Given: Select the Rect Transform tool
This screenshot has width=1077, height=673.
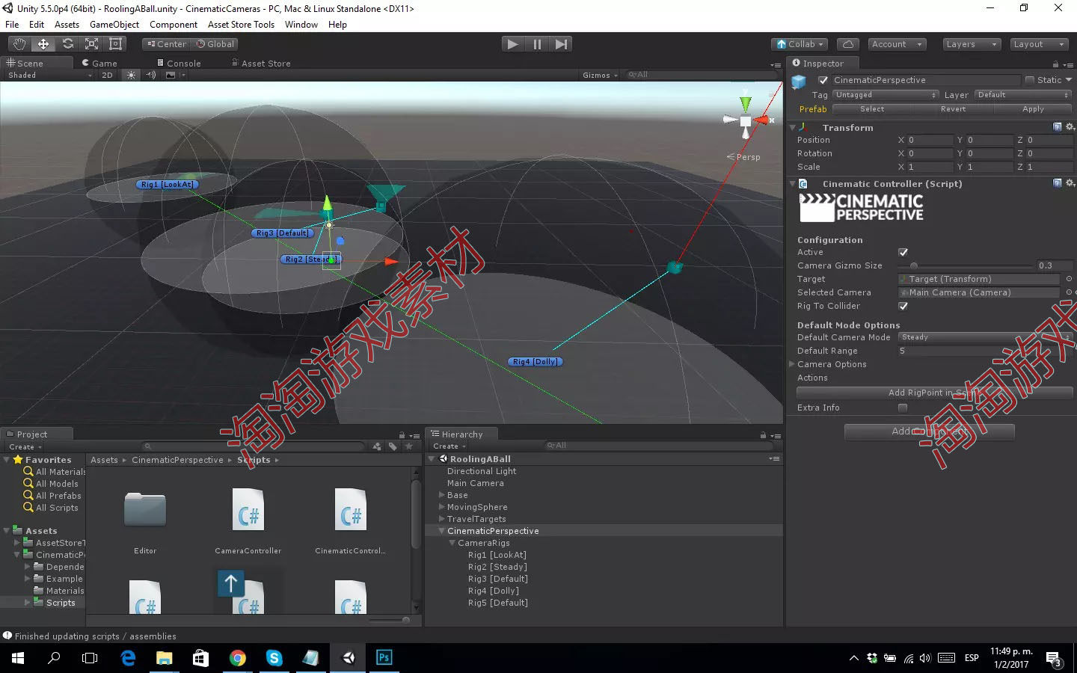Looking at the screenshot, I should [114, 43].
